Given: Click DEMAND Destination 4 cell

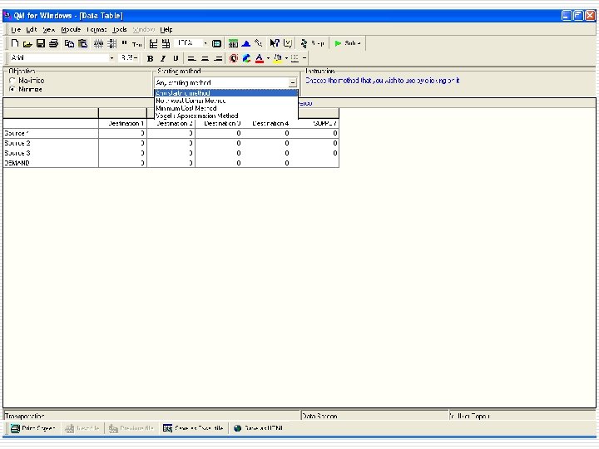Looking at the screenshot, I should coord(267,163).
